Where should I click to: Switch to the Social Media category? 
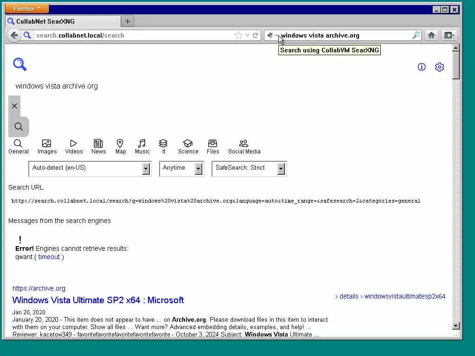click(x=244, y=147)
